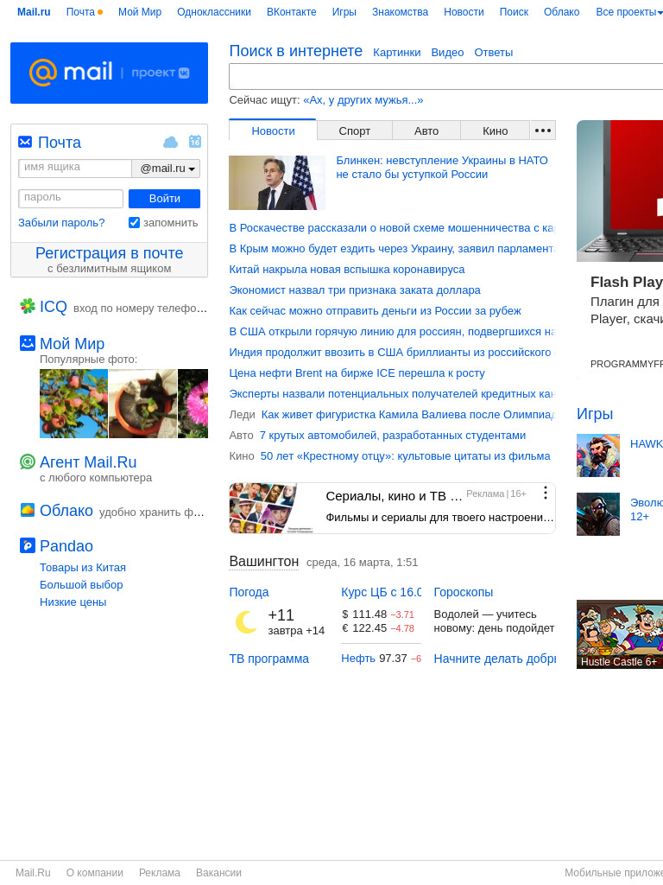Open the Ответы search link

[493, 53]
